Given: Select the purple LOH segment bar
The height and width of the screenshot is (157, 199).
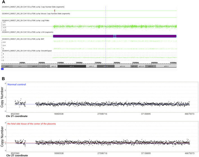Looking at the screenshot, I should point(115,36).
